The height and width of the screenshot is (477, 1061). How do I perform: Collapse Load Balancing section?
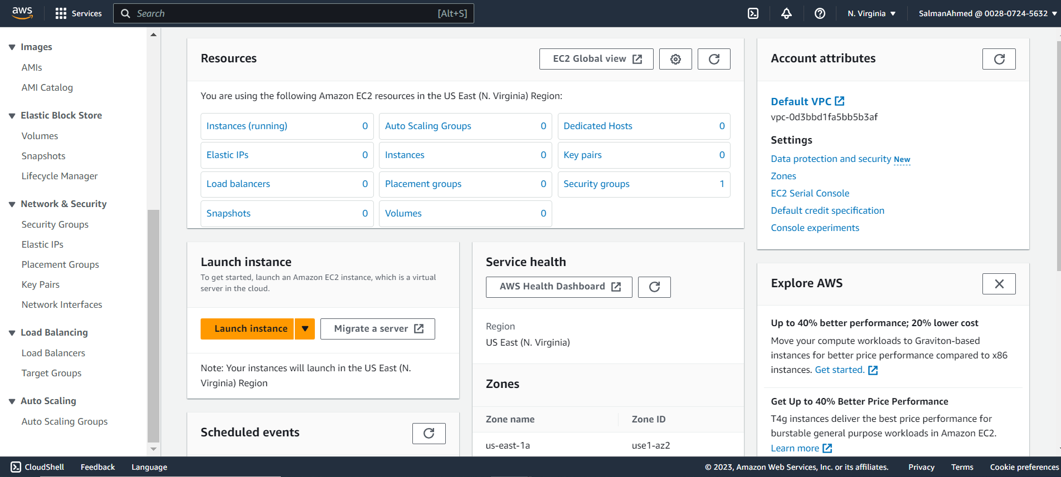coord(12,333)
